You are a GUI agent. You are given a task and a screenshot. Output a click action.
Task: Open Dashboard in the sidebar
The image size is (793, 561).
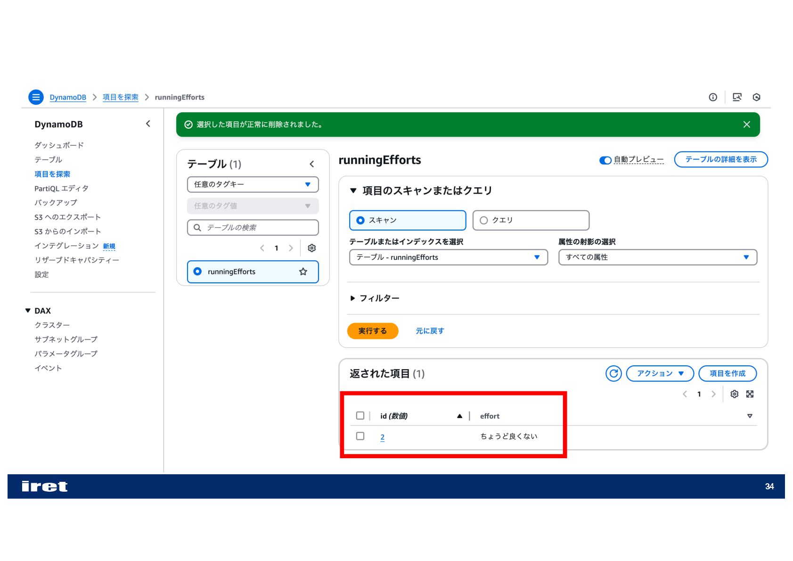(x=59, y=145)
